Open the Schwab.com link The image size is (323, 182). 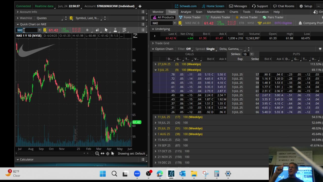185,6
